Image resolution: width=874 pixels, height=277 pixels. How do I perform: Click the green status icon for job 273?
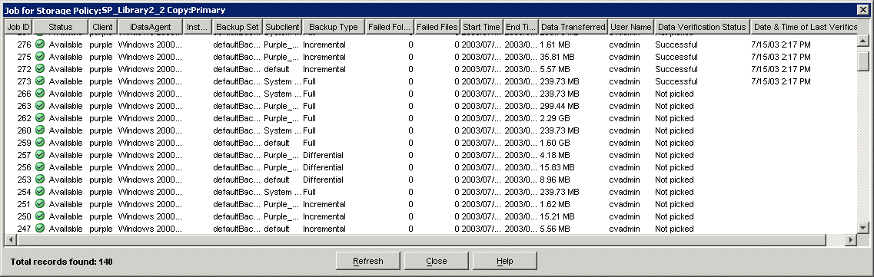coord(39,81)
